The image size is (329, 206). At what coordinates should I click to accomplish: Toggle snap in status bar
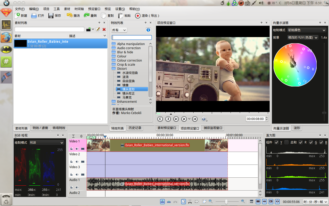click(x=277, y=202)
